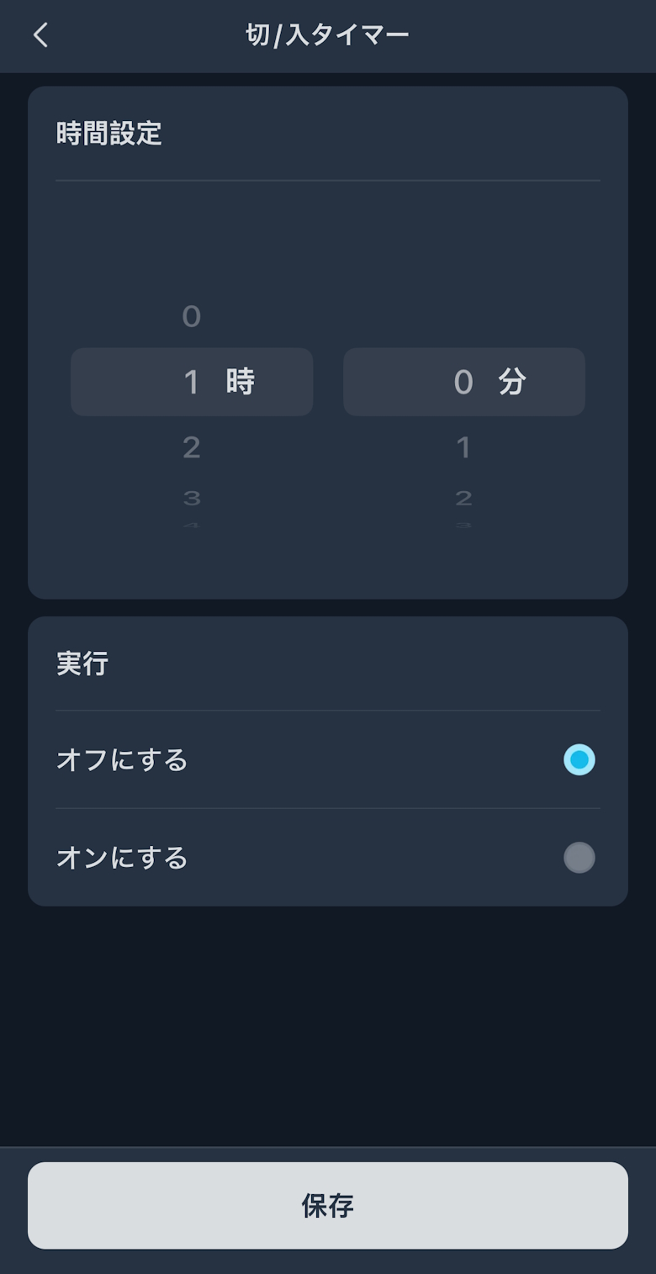
Task: Tap the 分 unit label
Action: click(512, 383)
